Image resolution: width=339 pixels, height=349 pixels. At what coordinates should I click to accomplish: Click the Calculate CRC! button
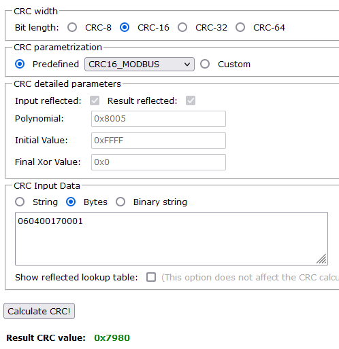(39, 311)
